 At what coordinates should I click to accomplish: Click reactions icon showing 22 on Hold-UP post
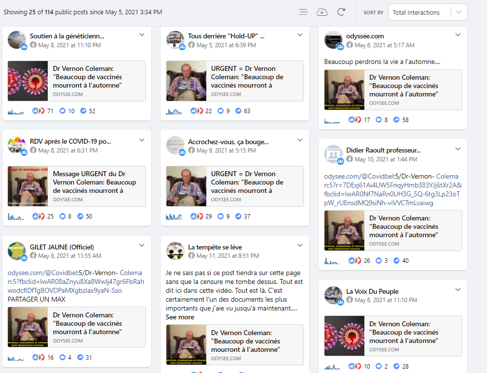(196, 111)
